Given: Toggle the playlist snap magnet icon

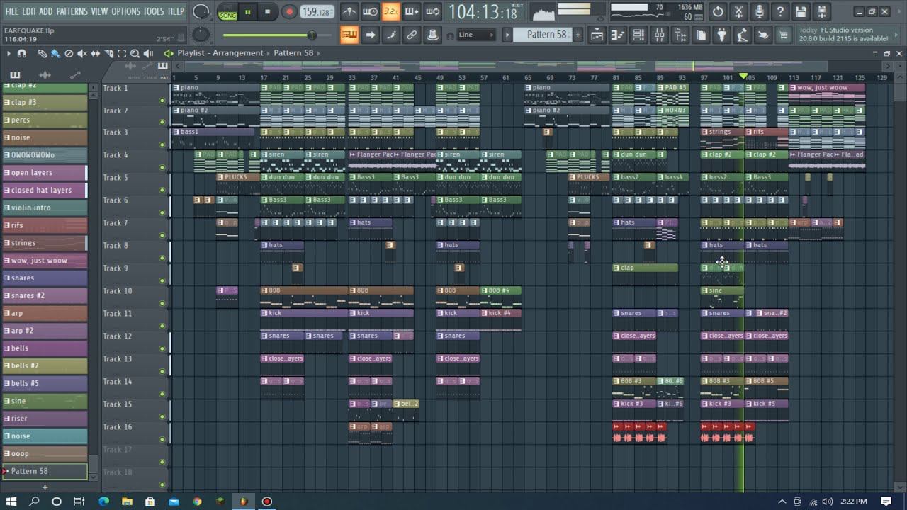Looking at the screenshot, I should 22,53.
